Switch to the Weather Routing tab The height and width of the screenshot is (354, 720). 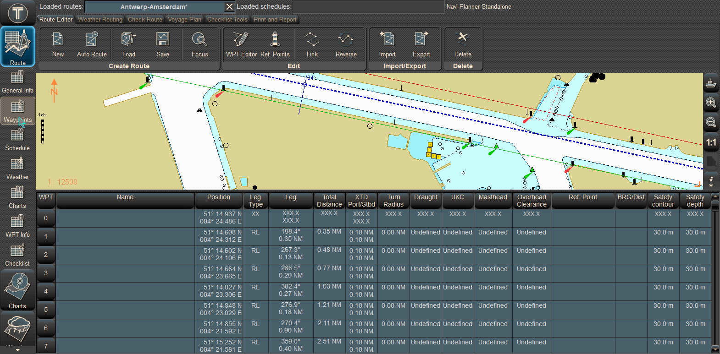click(x=100, y=19)
